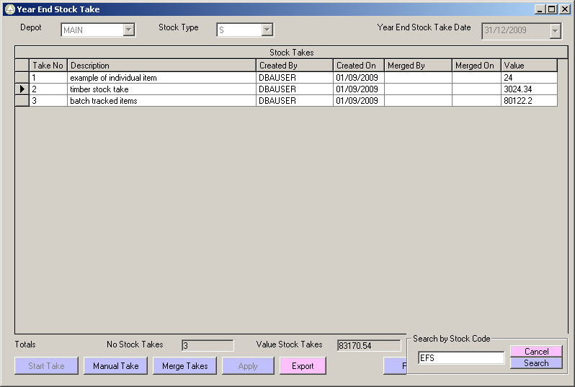The width and height of the screenshot is (575, 387).
Task: Click DBAUSER cell in take 1 row
Action: coord(295,77)
